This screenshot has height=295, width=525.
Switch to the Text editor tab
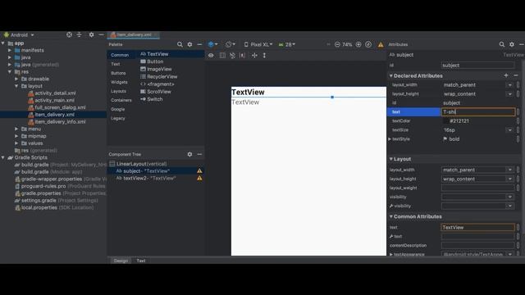coord(141,261)
